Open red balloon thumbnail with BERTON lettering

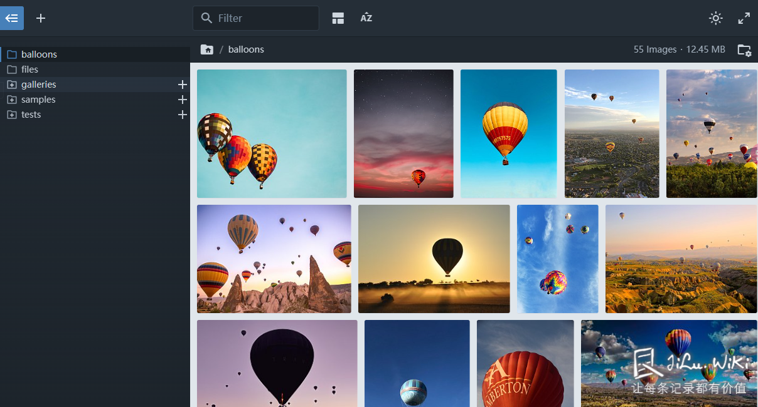coord(525,363)
